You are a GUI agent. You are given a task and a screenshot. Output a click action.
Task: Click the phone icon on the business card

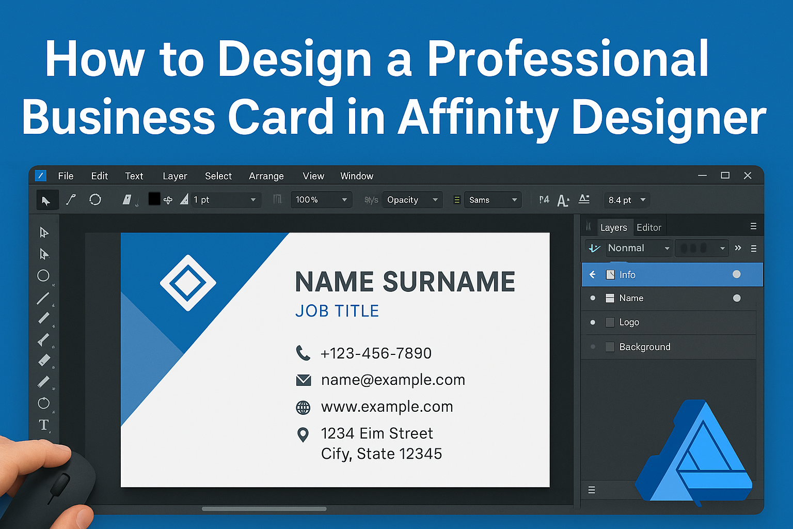(x=303, y=353)
